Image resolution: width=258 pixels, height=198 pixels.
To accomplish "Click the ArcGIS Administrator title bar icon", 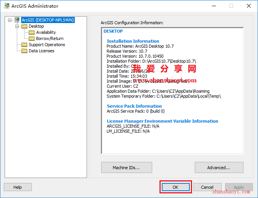I will 7,6.
